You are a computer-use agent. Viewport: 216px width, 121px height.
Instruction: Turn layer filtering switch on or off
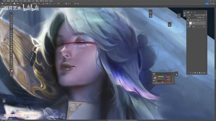click(x=206, y=15)
